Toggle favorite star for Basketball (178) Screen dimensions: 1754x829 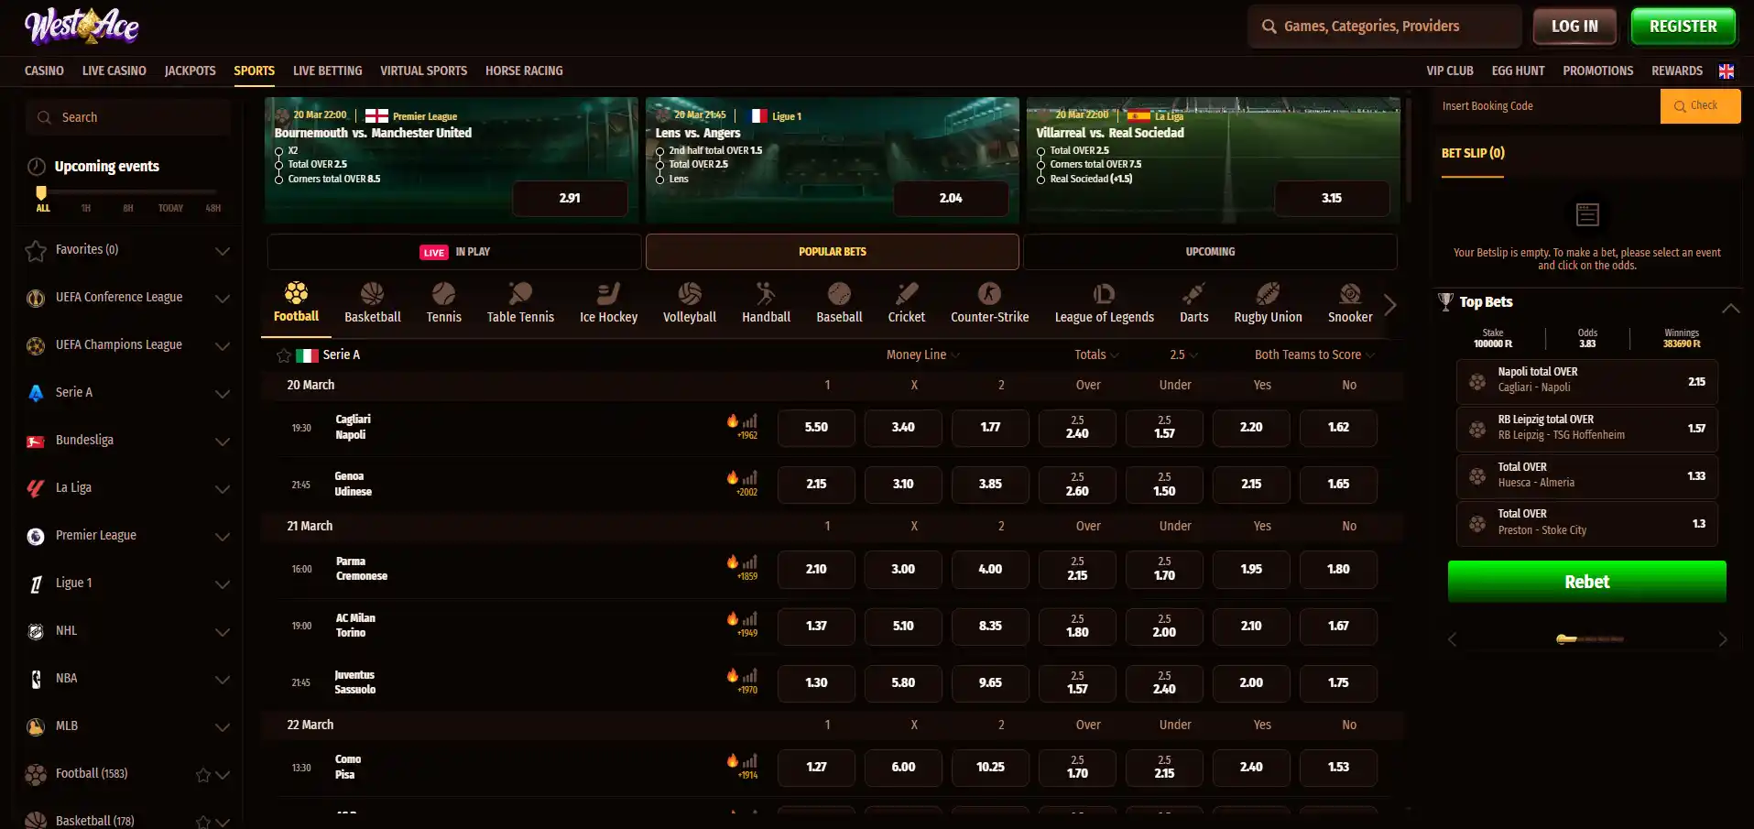(203, 822)
